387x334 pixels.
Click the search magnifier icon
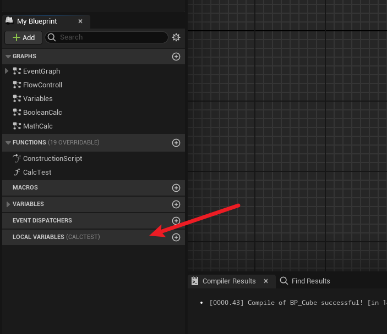pos(52,37)
